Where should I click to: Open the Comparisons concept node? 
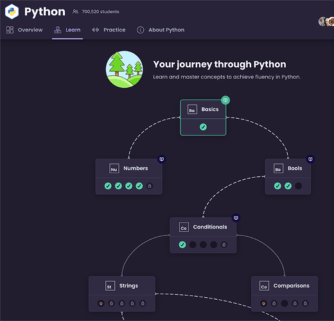click(285, 294)
